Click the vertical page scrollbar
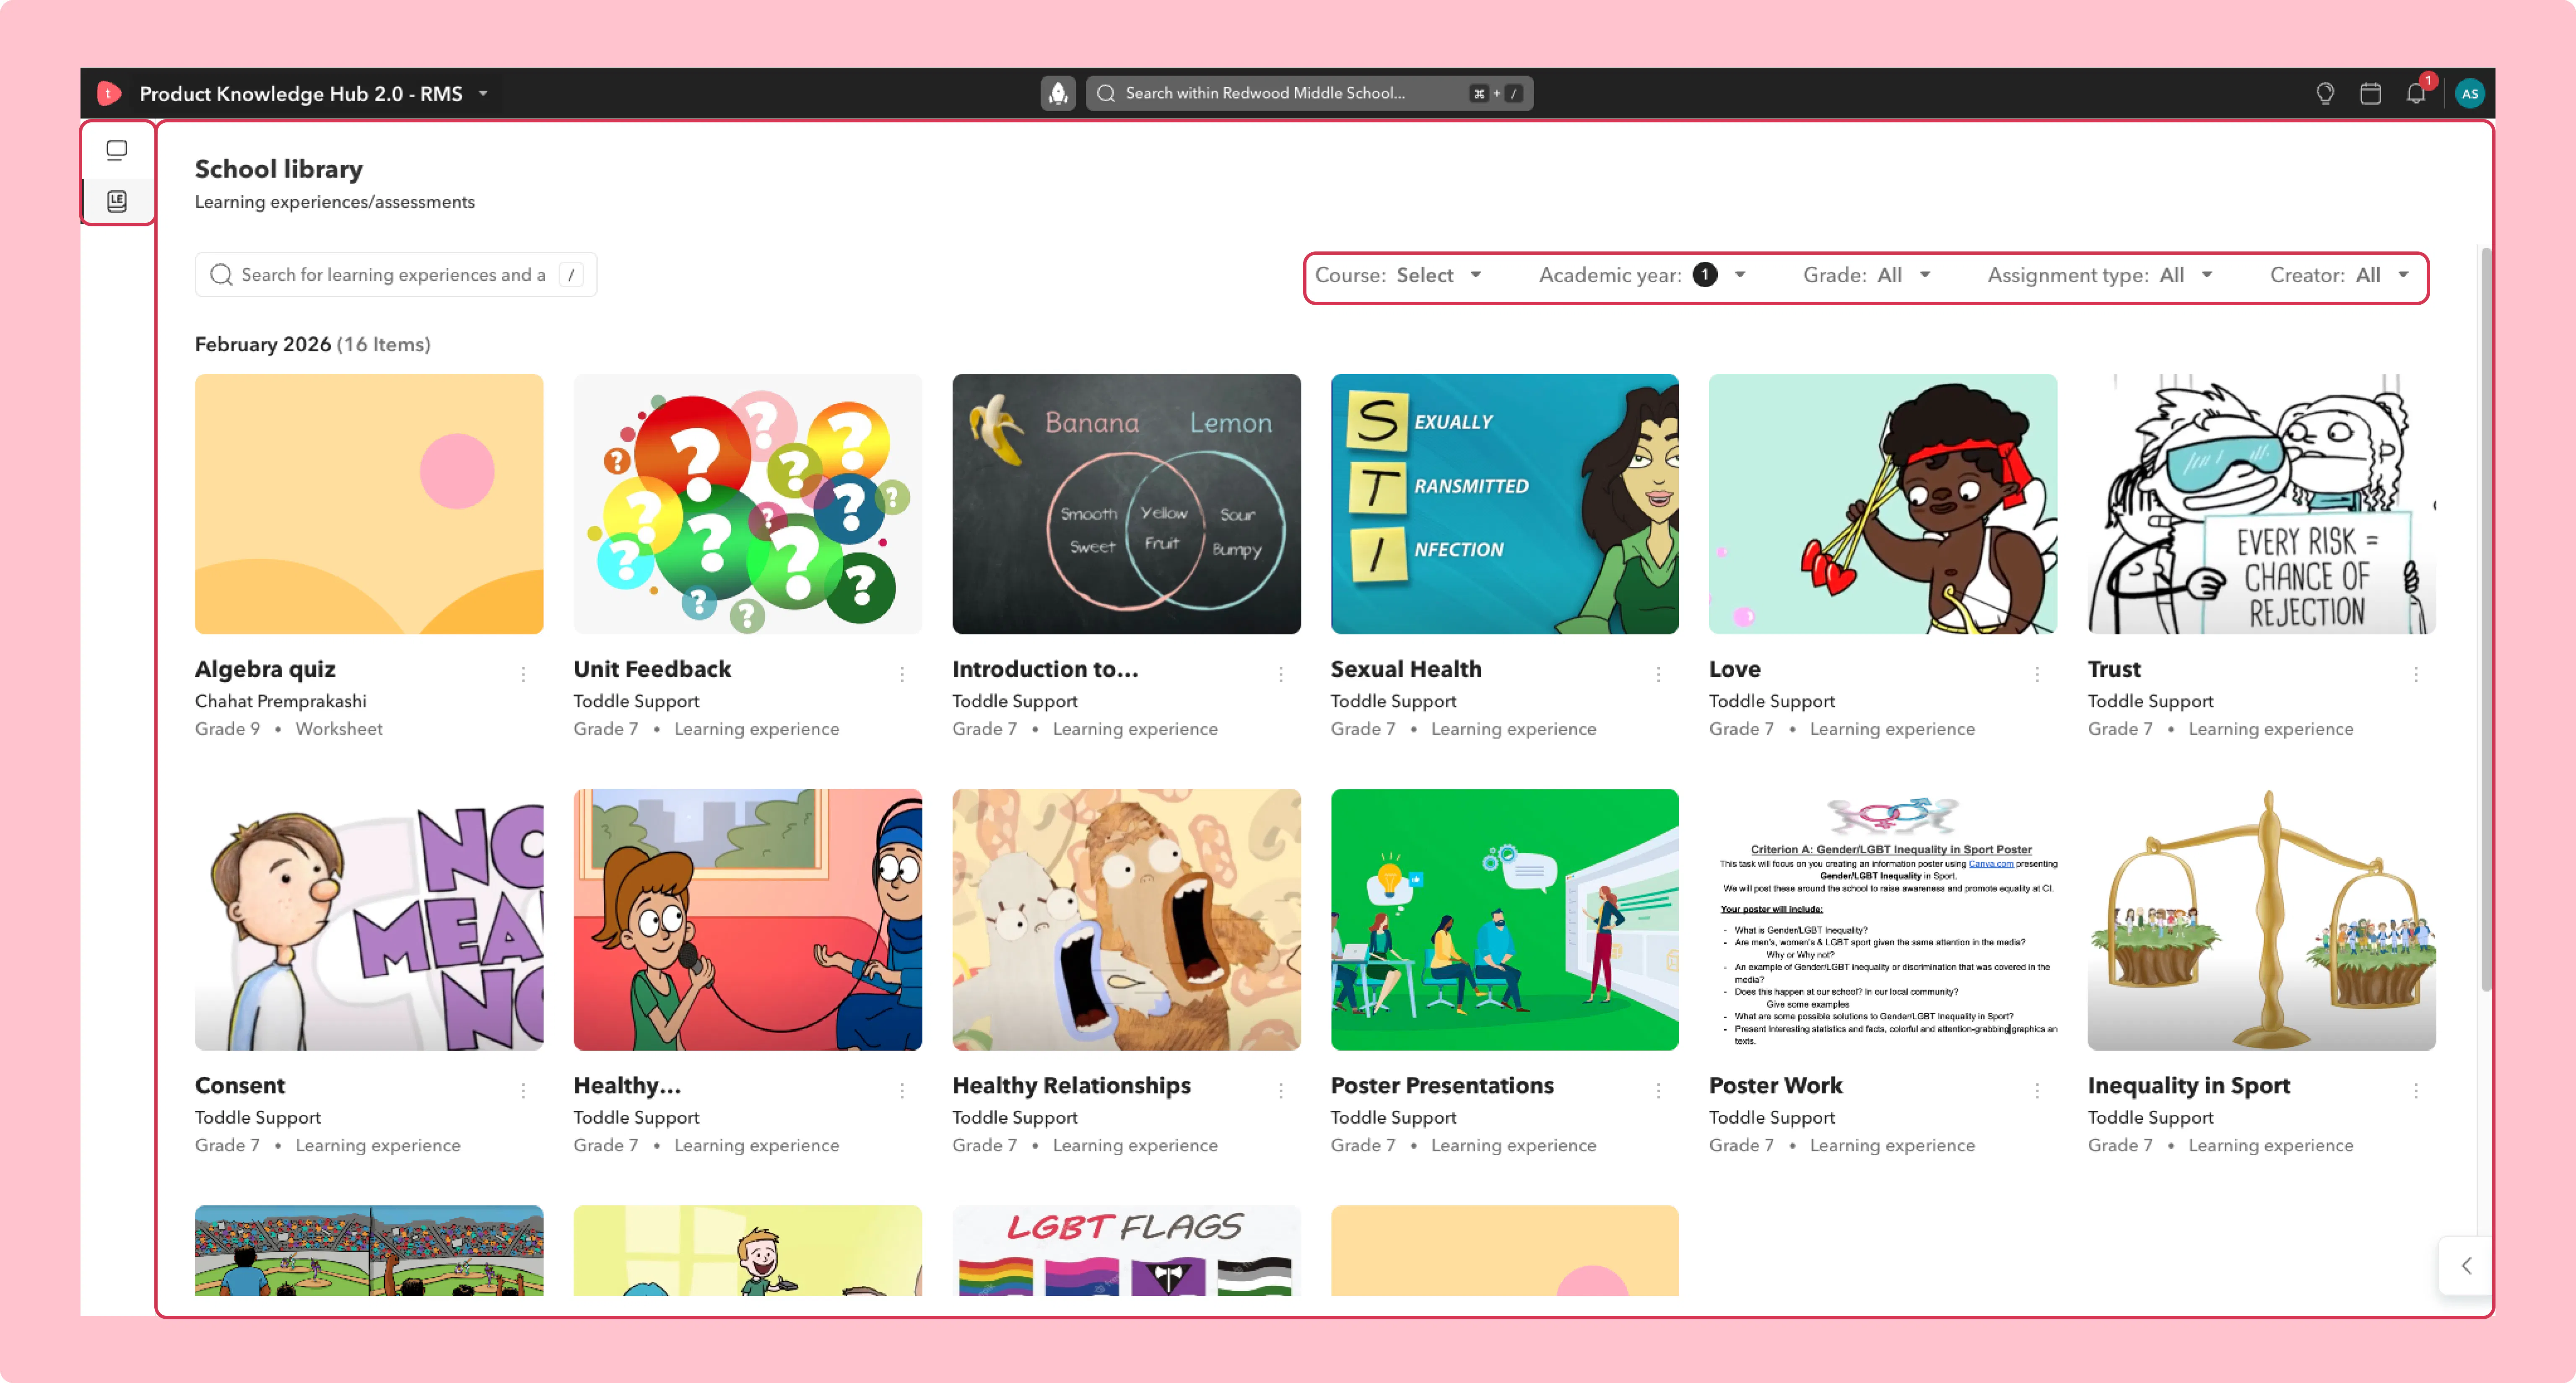The height and width of the screenshot is (1383, 2576). tap(2485, 619)
